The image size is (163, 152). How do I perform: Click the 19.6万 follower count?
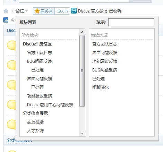pyautogui.click(x=62, y=11)
